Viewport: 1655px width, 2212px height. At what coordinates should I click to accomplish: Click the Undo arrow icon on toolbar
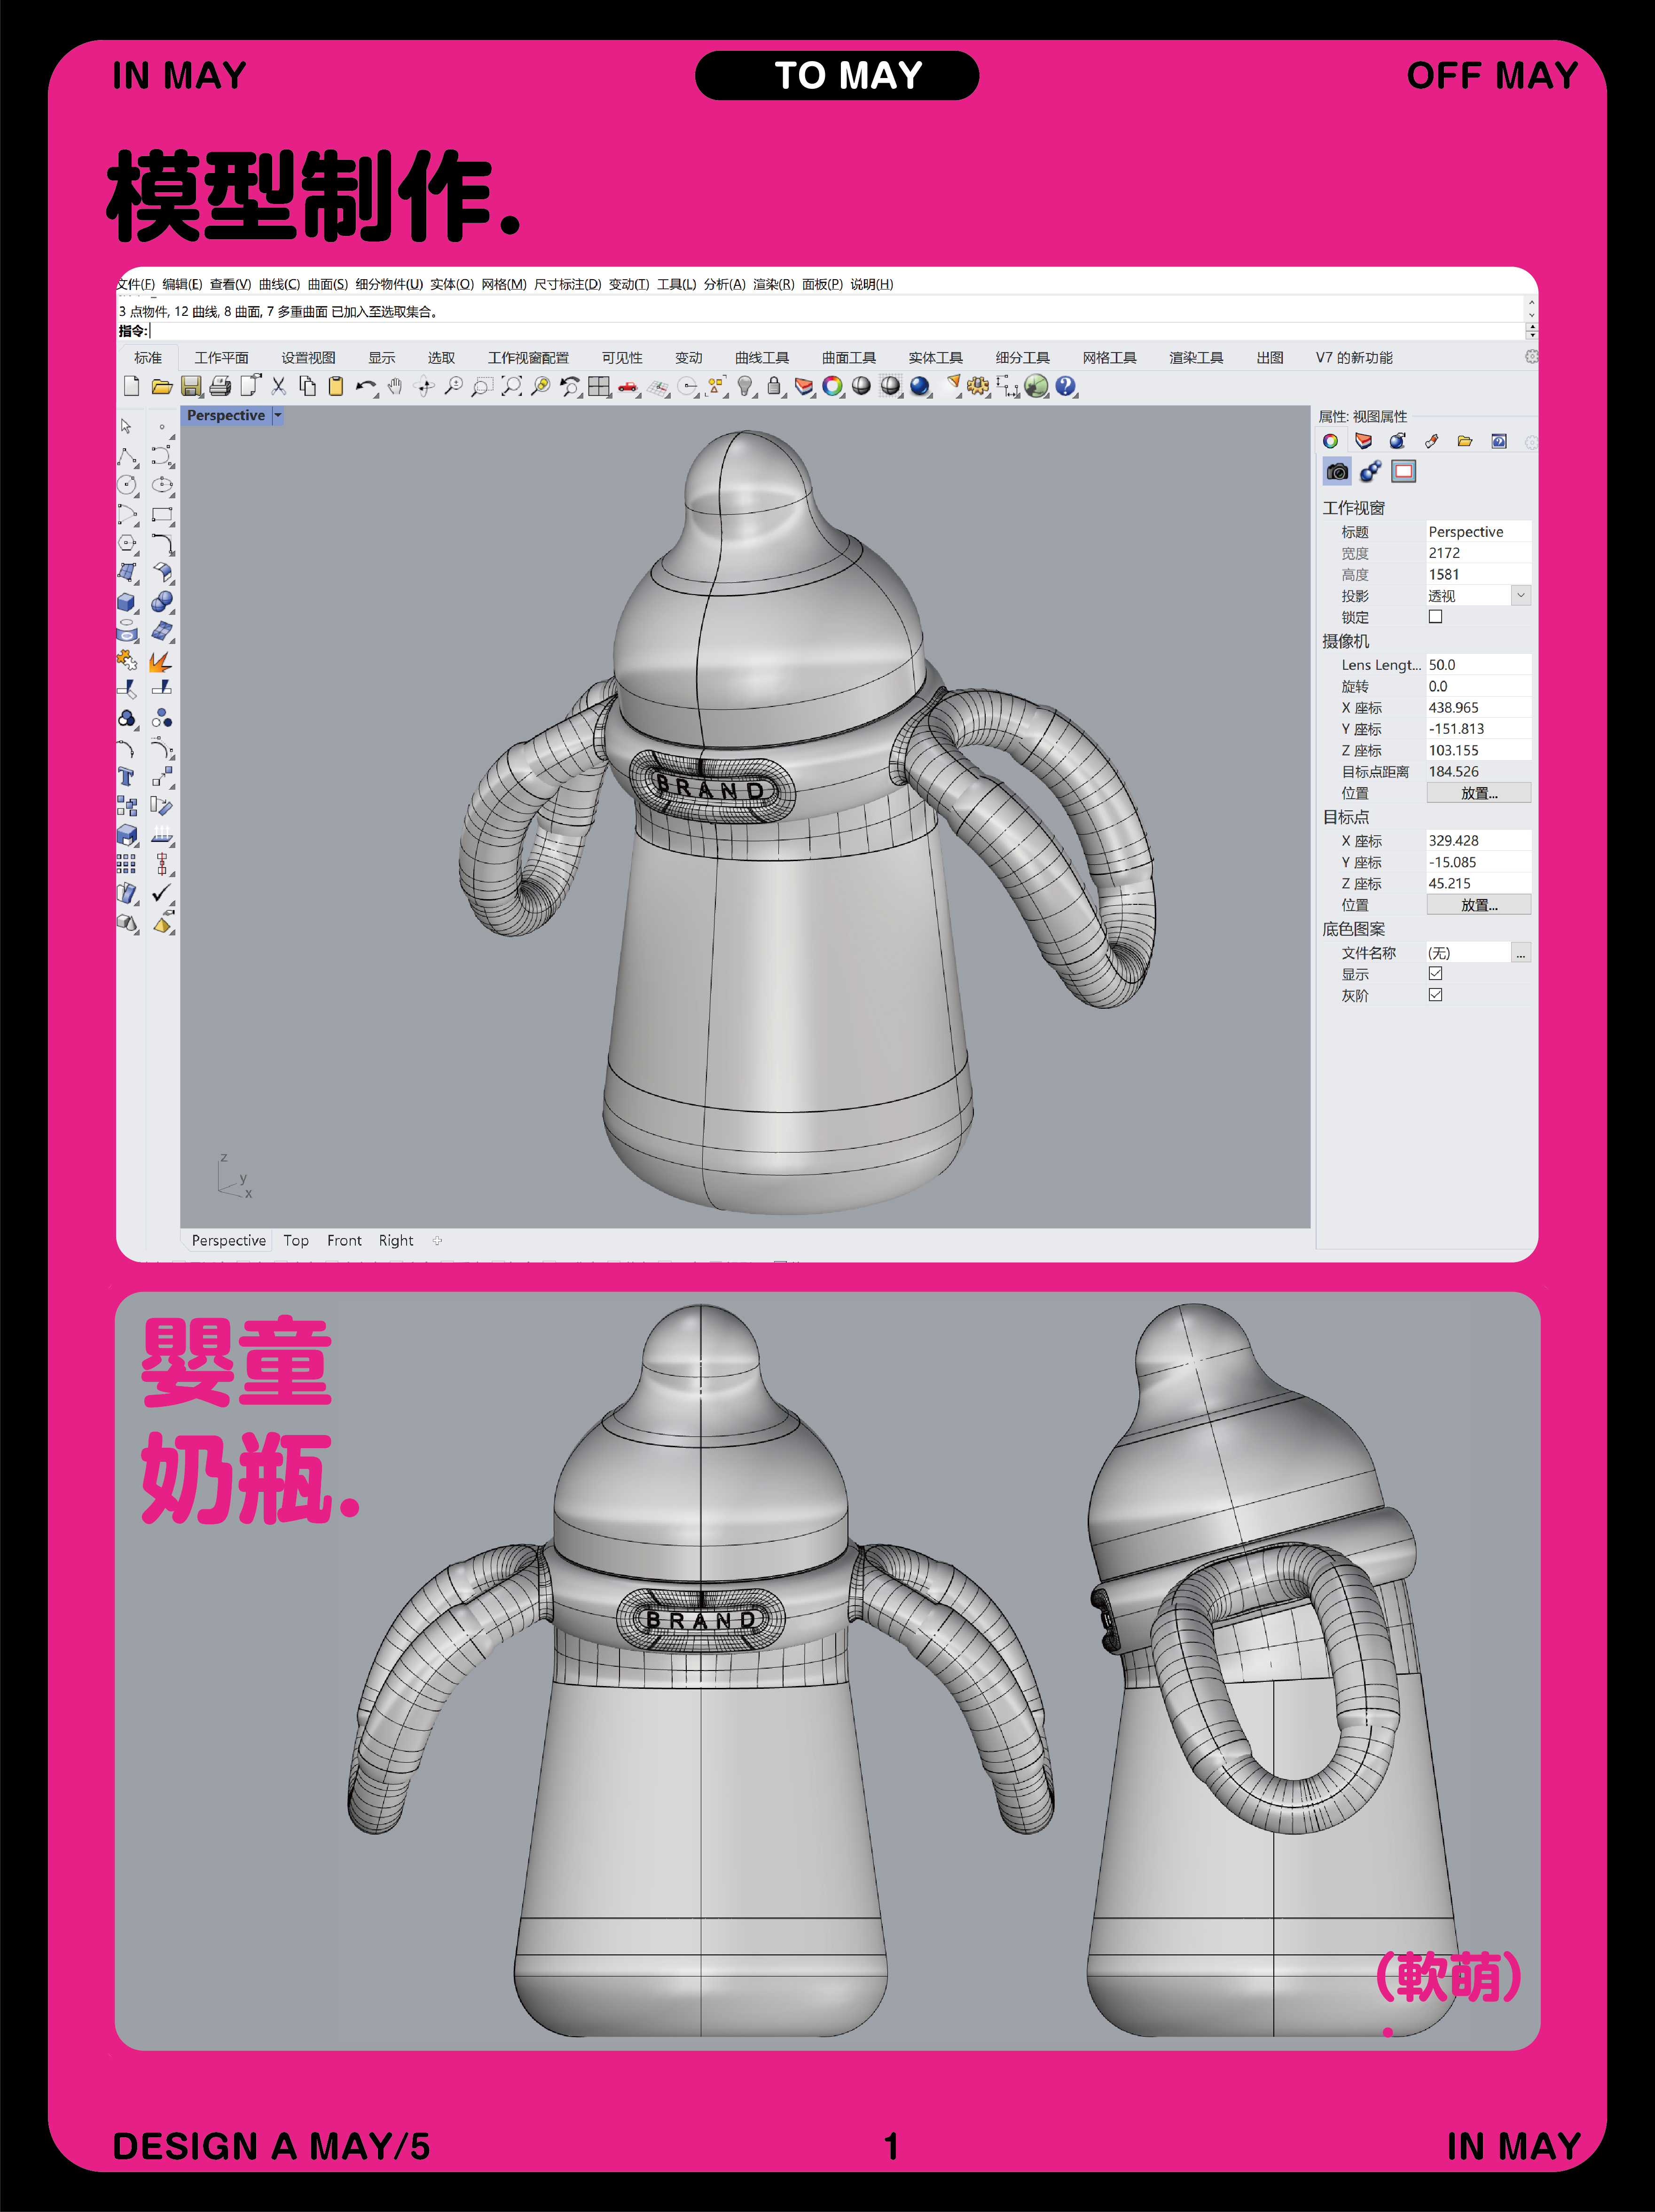tap(366, 387)
